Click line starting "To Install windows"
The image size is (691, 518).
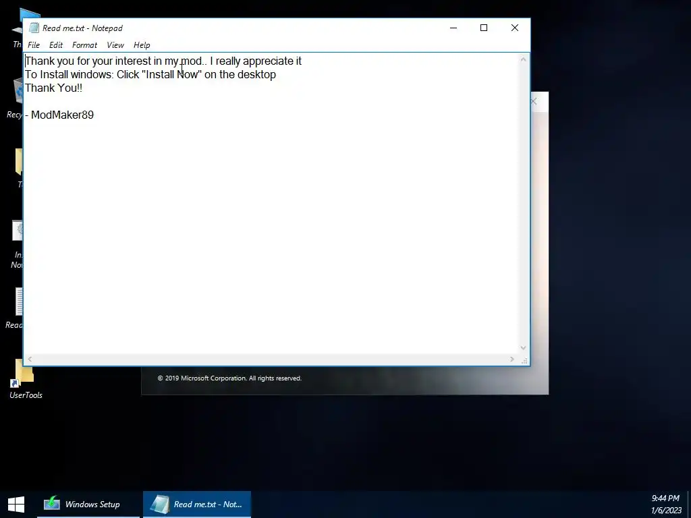click(x=150, y=74)
